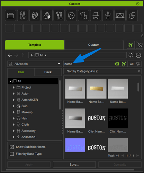Click the Save... button
Screen dimensions: 144x173
(74, 165)
